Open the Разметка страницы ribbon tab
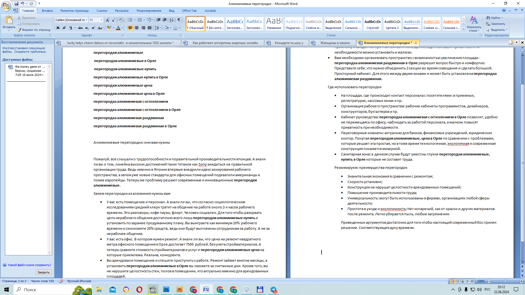The width and height of the screenshot is (525, 295). (74, 11)
